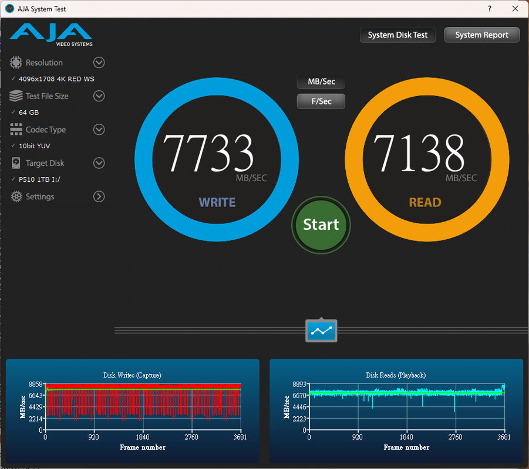This screenshot has width=529, height=469.
Task: Click the Target Disk drive icon
Action: [16, 163]
